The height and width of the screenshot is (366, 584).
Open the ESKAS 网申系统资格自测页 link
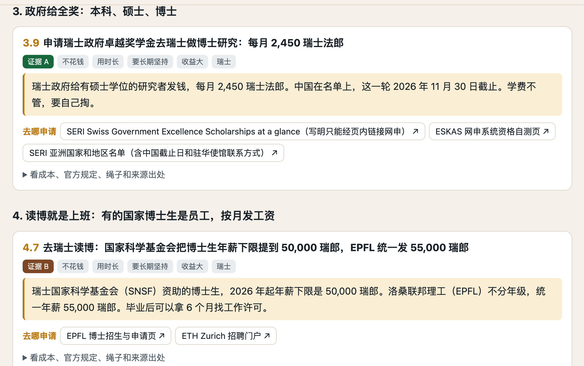[x=492, y=131]
